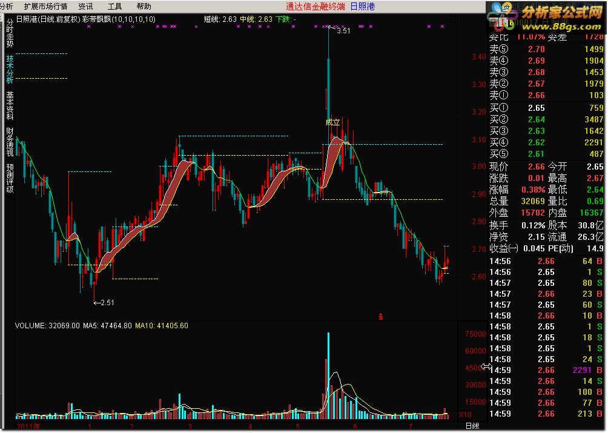Select the 卖① ask row at 2.66
The width and height of the screenshot is (608, 433).
click(546, 95)
